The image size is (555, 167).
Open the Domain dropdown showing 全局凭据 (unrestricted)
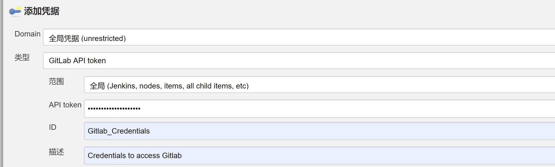pyautogui.click(x=299, y=37)
